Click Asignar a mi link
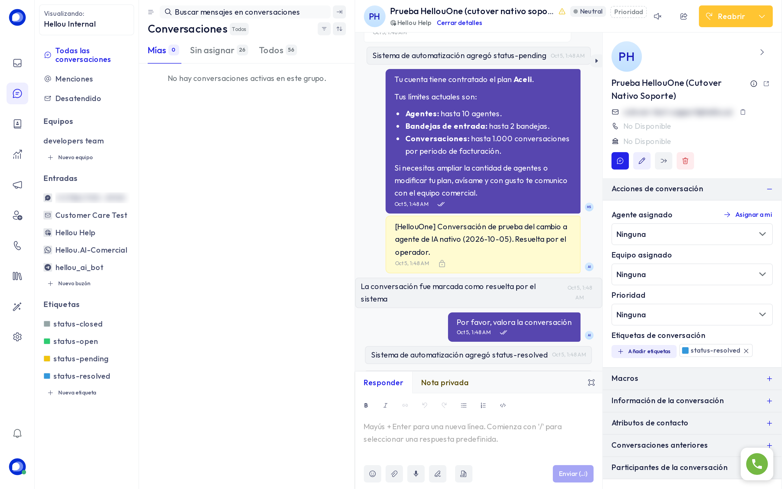Image resolution: width=782 pixels, height=489 pixels. (x=748, y=215)
